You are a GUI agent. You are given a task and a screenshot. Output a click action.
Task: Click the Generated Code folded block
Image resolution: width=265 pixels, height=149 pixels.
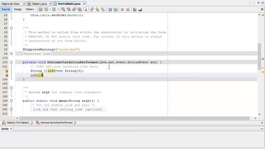coord(37,54)
